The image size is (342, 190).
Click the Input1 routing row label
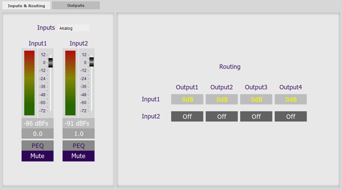(151, 99)
